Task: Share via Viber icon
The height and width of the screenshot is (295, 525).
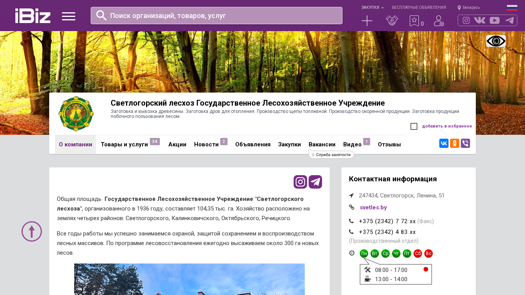Action: coord(465,143)
